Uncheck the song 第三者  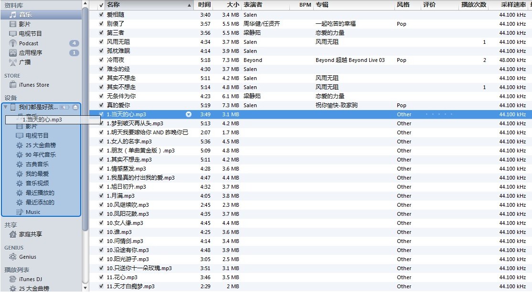pyautogui.click(x=101, y=33)
